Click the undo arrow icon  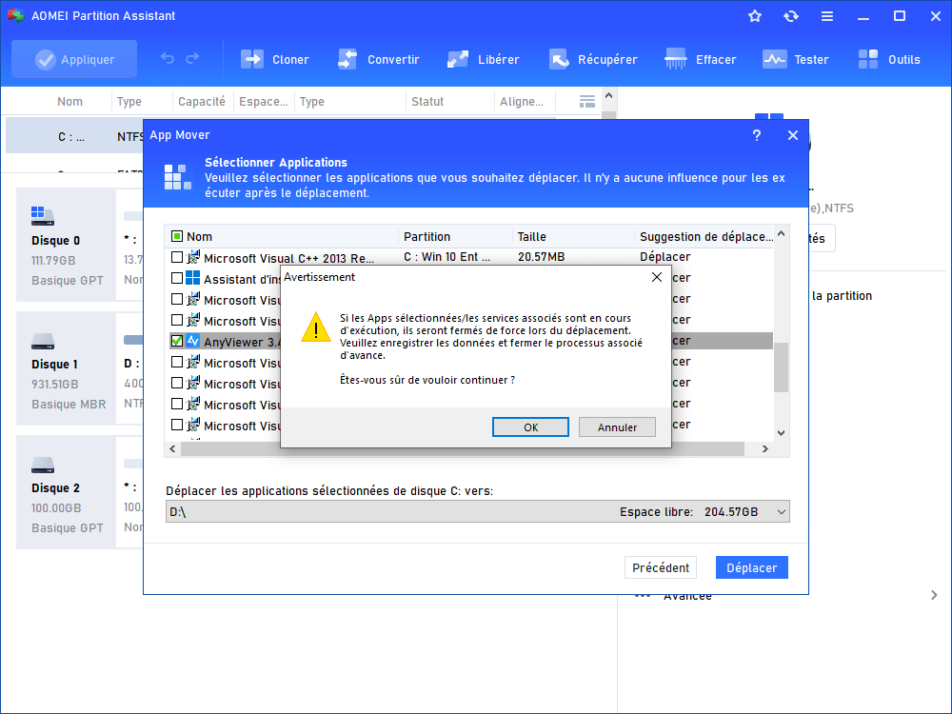(x=167, y=59)
